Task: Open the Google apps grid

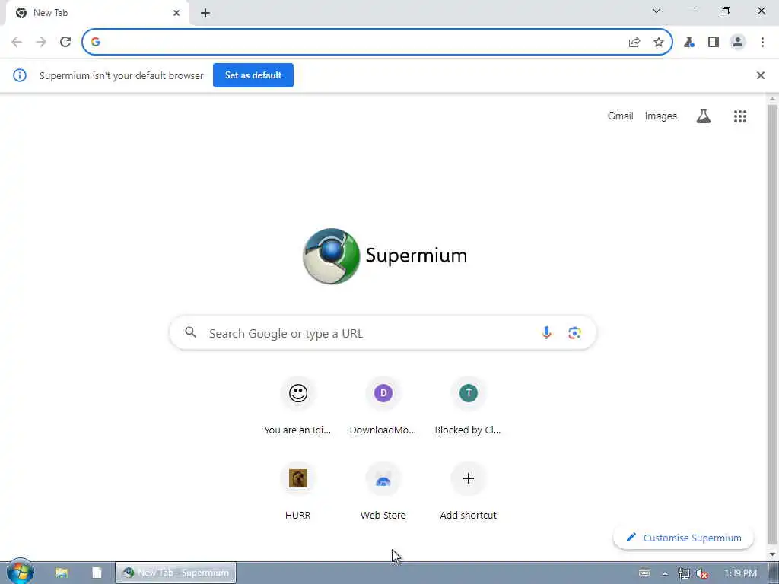Action: (x=740, y=116)
